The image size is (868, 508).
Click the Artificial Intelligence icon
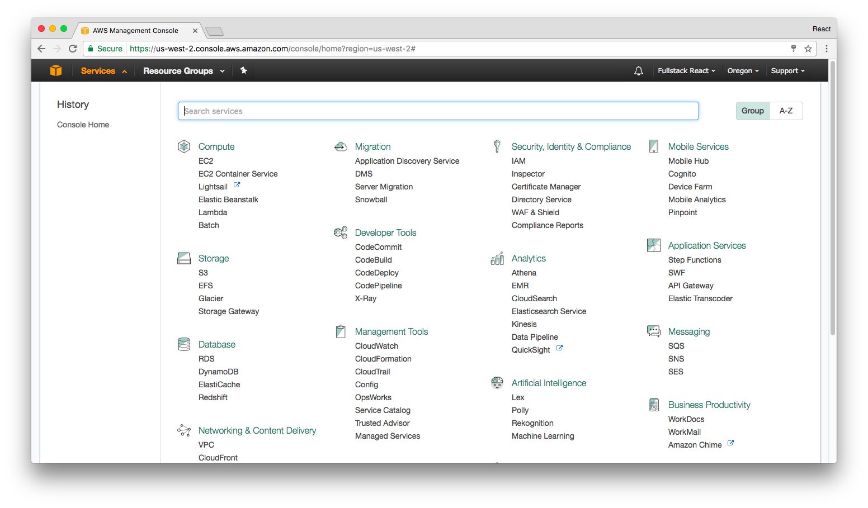(497, 383)
